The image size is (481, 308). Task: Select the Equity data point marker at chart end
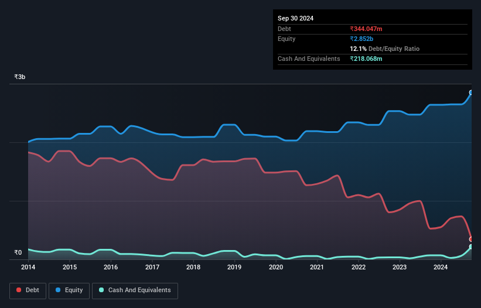pyautogui.click(x=471, y=93)
